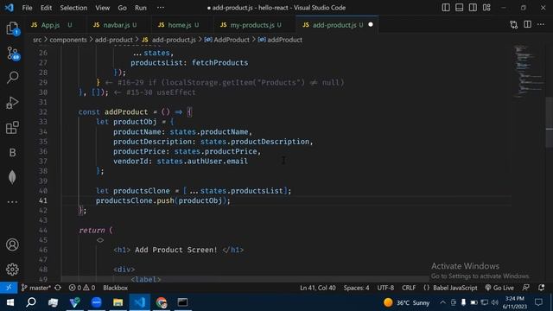Start Go Live server
This screenshot has width=553, height=311.
coord(499,288)
